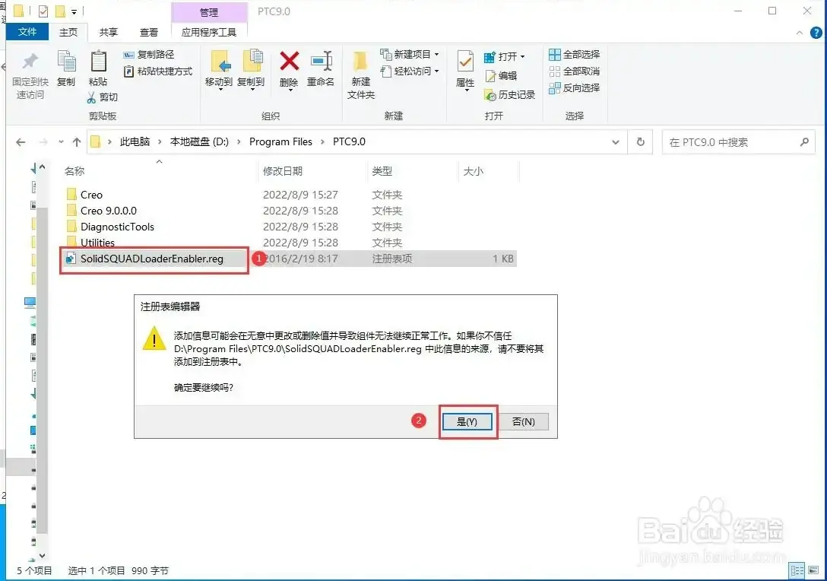Click the Paste clipboard icon
The height and width of the screenshot is (581, 827).
98,62
